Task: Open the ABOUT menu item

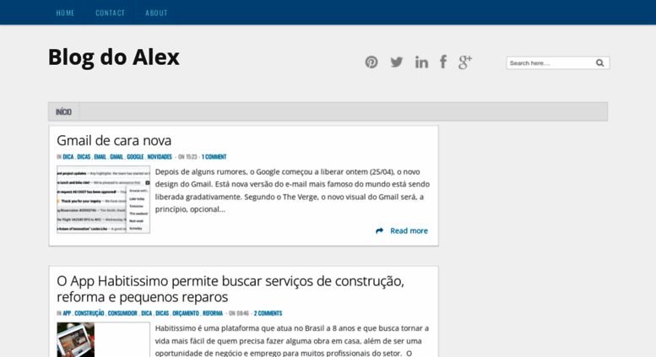Action: coord(156,13)
